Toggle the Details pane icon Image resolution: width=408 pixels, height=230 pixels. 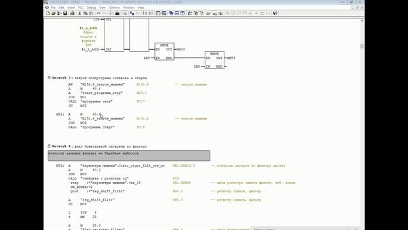pos(164,13)
